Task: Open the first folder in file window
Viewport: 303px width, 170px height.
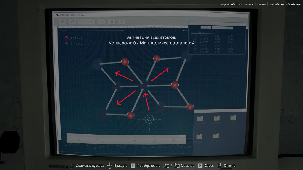Action: (x=200, y=118)
